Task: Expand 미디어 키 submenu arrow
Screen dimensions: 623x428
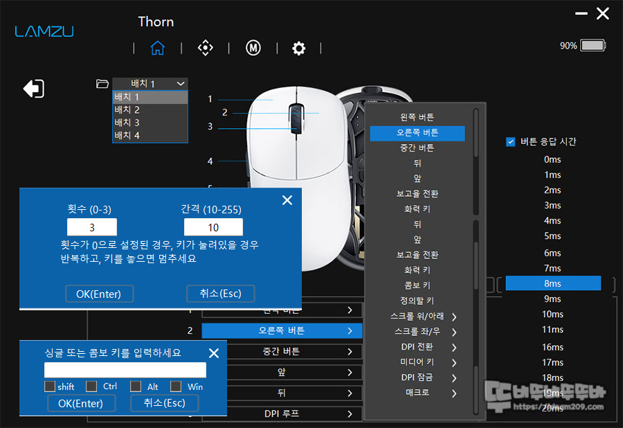Action: 454,362
